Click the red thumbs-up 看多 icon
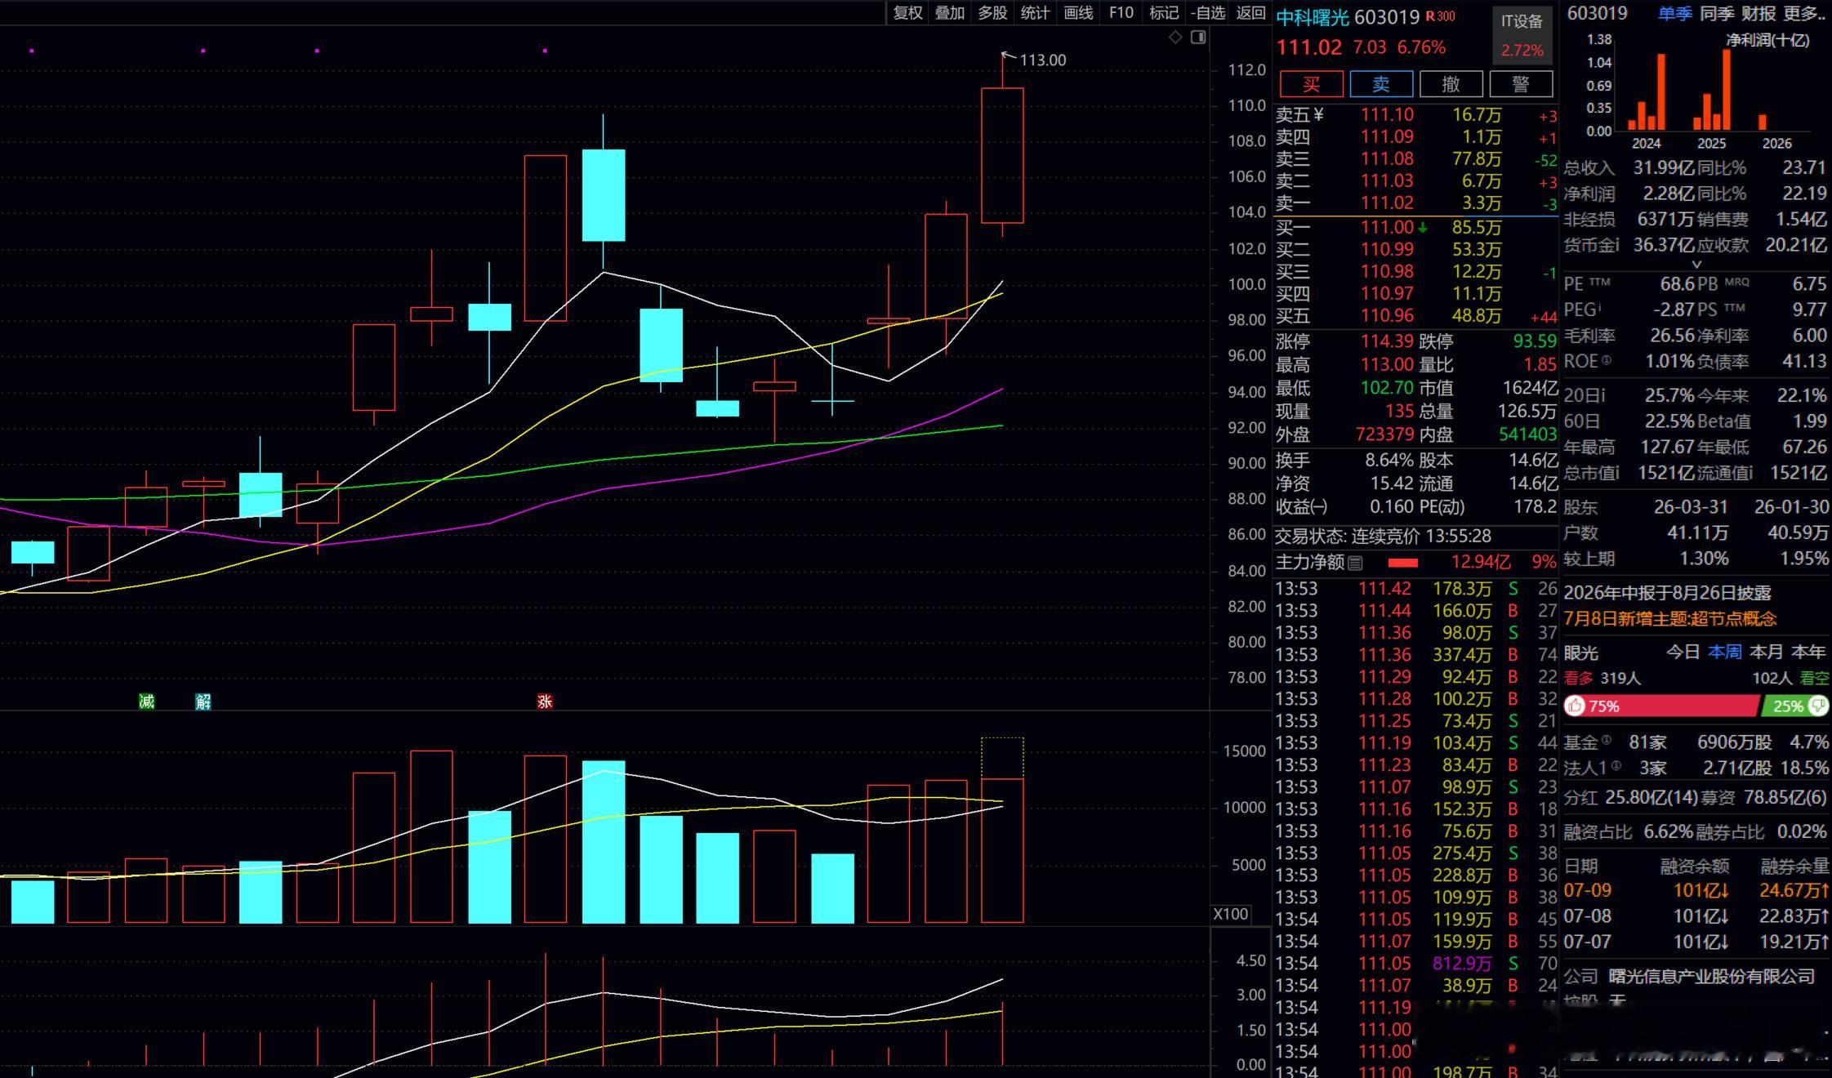Screen dimensions: 1832x1078 1576,706
